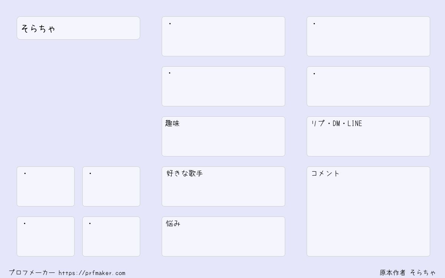The image size is (445, 278).
Task: Click the top right-column blank bullet box
Action: pyautogui.click(x=368, y=36)
